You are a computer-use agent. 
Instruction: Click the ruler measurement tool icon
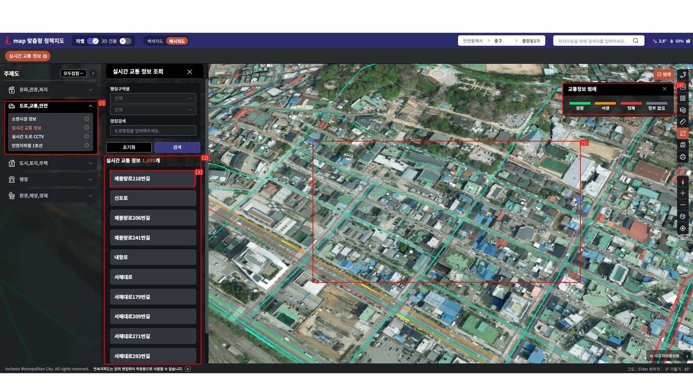point(683,122)
